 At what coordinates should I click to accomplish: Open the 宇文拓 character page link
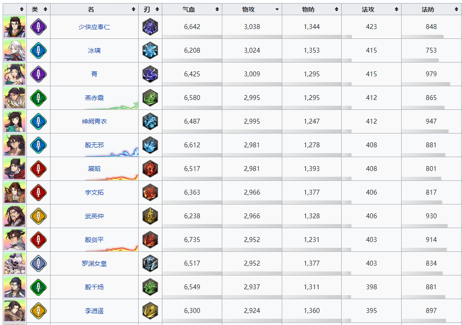click(94, 192)
